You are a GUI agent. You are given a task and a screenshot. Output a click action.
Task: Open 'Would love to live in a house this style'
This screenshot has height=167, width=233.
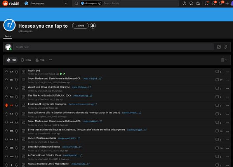pyautogui.click(x=49, y=87)
